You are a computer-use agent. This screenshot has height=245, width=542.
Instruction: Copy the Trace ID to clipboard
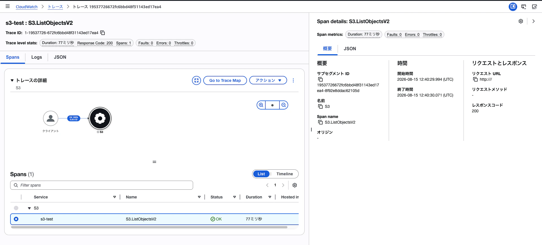103,33
